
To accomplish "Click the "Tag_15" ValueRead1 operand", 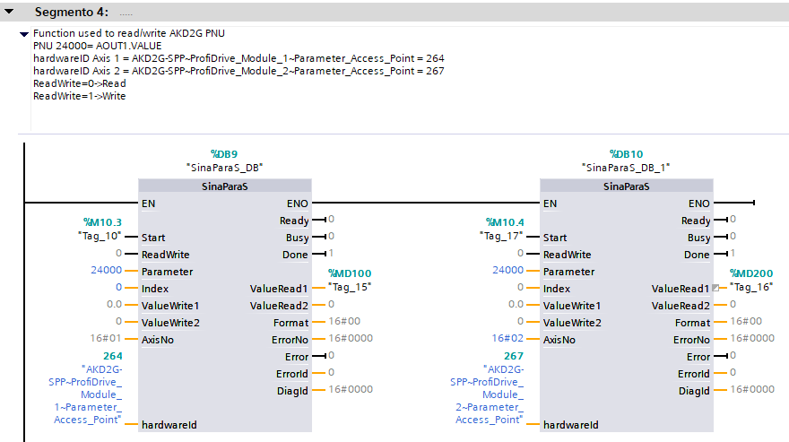I will [349, 287].
